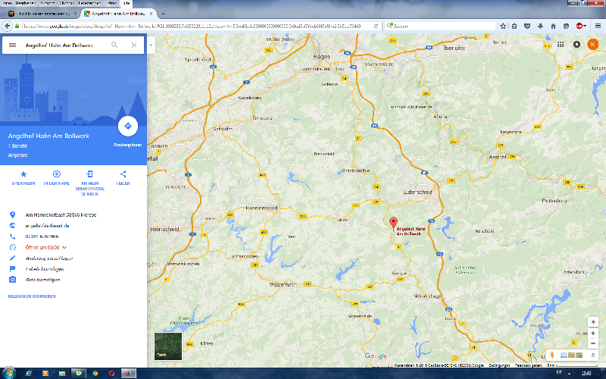Bookmark this page with the star icon
The height and width of the screenshot is (379, 606).
tap(503, 26)
